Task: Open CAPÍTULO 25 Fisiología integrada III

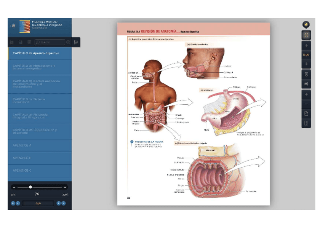Action: [40, 116]
